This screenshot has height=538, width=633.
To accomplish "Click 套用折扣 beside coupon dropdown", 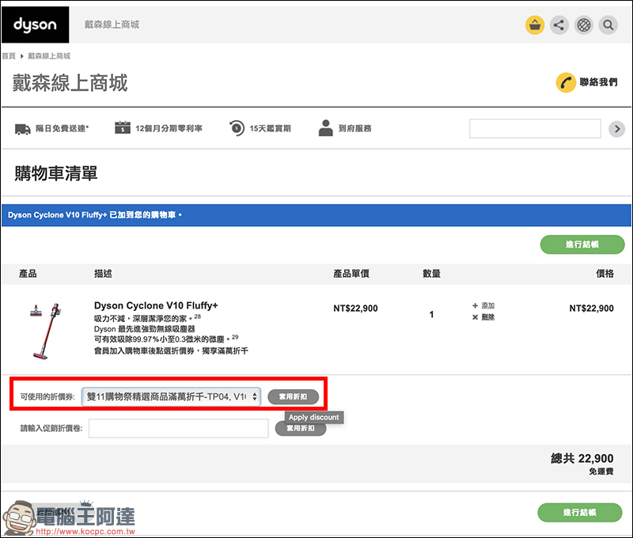I will point(293,396).
